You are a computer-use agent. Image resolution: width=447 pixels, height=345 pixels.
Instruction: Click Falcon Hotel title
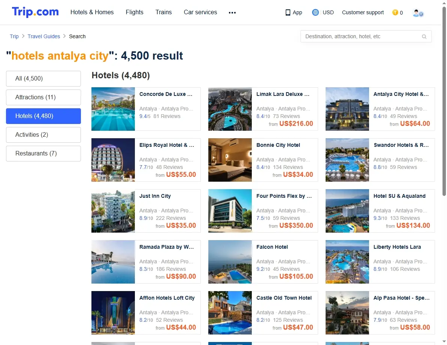click(x=272, y=247)
